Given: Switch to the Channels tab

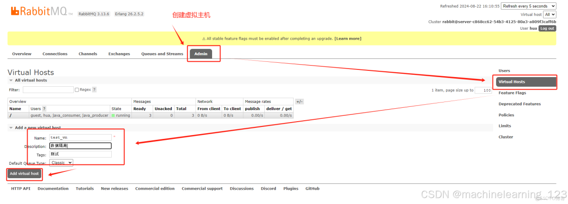Looking at the screenshot, I should tap(88, 54).
